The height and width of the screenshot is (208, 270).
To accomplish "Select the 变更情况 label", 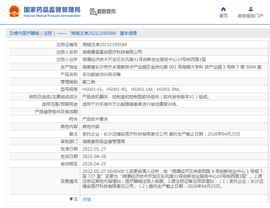I will pos(69,181).
